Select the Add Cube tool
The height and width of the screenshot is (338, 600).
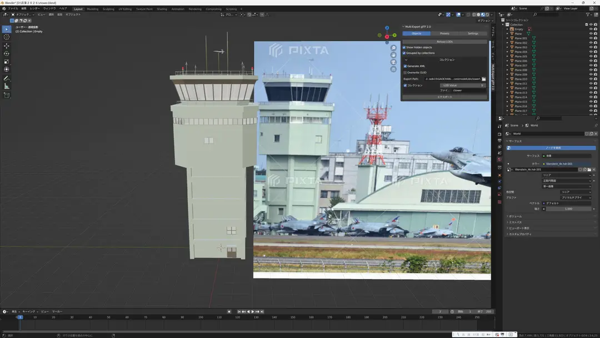click(7, 95)
